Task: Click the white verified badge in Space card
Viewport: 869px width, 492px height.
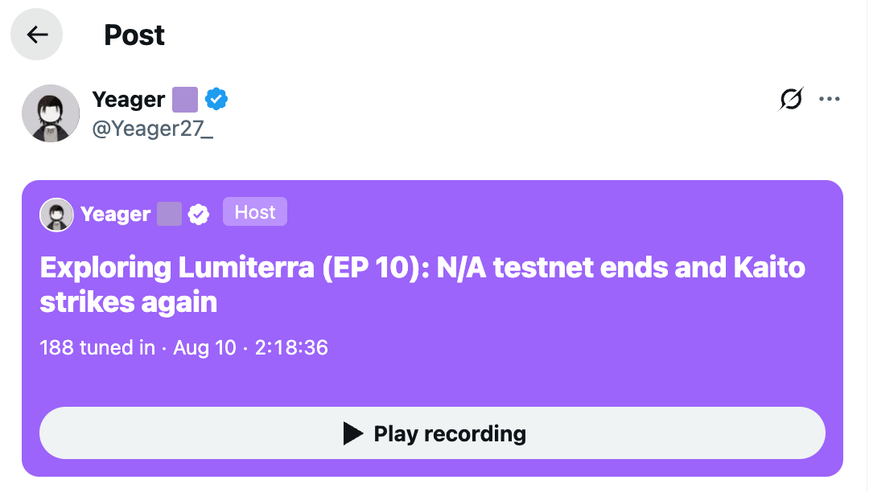Action: (x=199, y=214)
